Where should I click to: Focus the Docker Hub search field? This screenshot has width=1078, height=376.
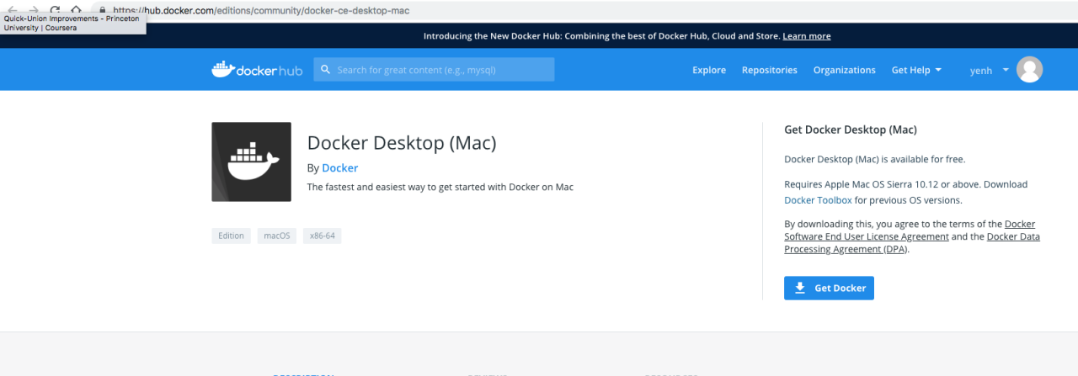click(x=434, y=70)
